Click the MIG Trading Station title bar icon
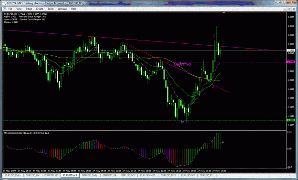This screenshot has height=180, width=298. pos(4,3)
